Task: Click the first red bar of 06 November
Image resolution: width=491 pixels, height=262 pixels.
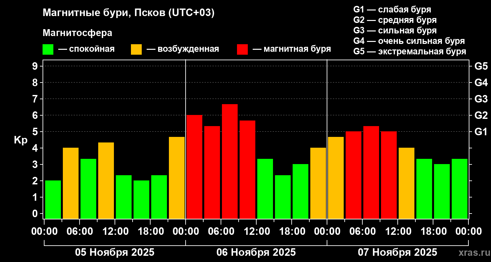Action: pyautogui.click(x=194, y=167)
